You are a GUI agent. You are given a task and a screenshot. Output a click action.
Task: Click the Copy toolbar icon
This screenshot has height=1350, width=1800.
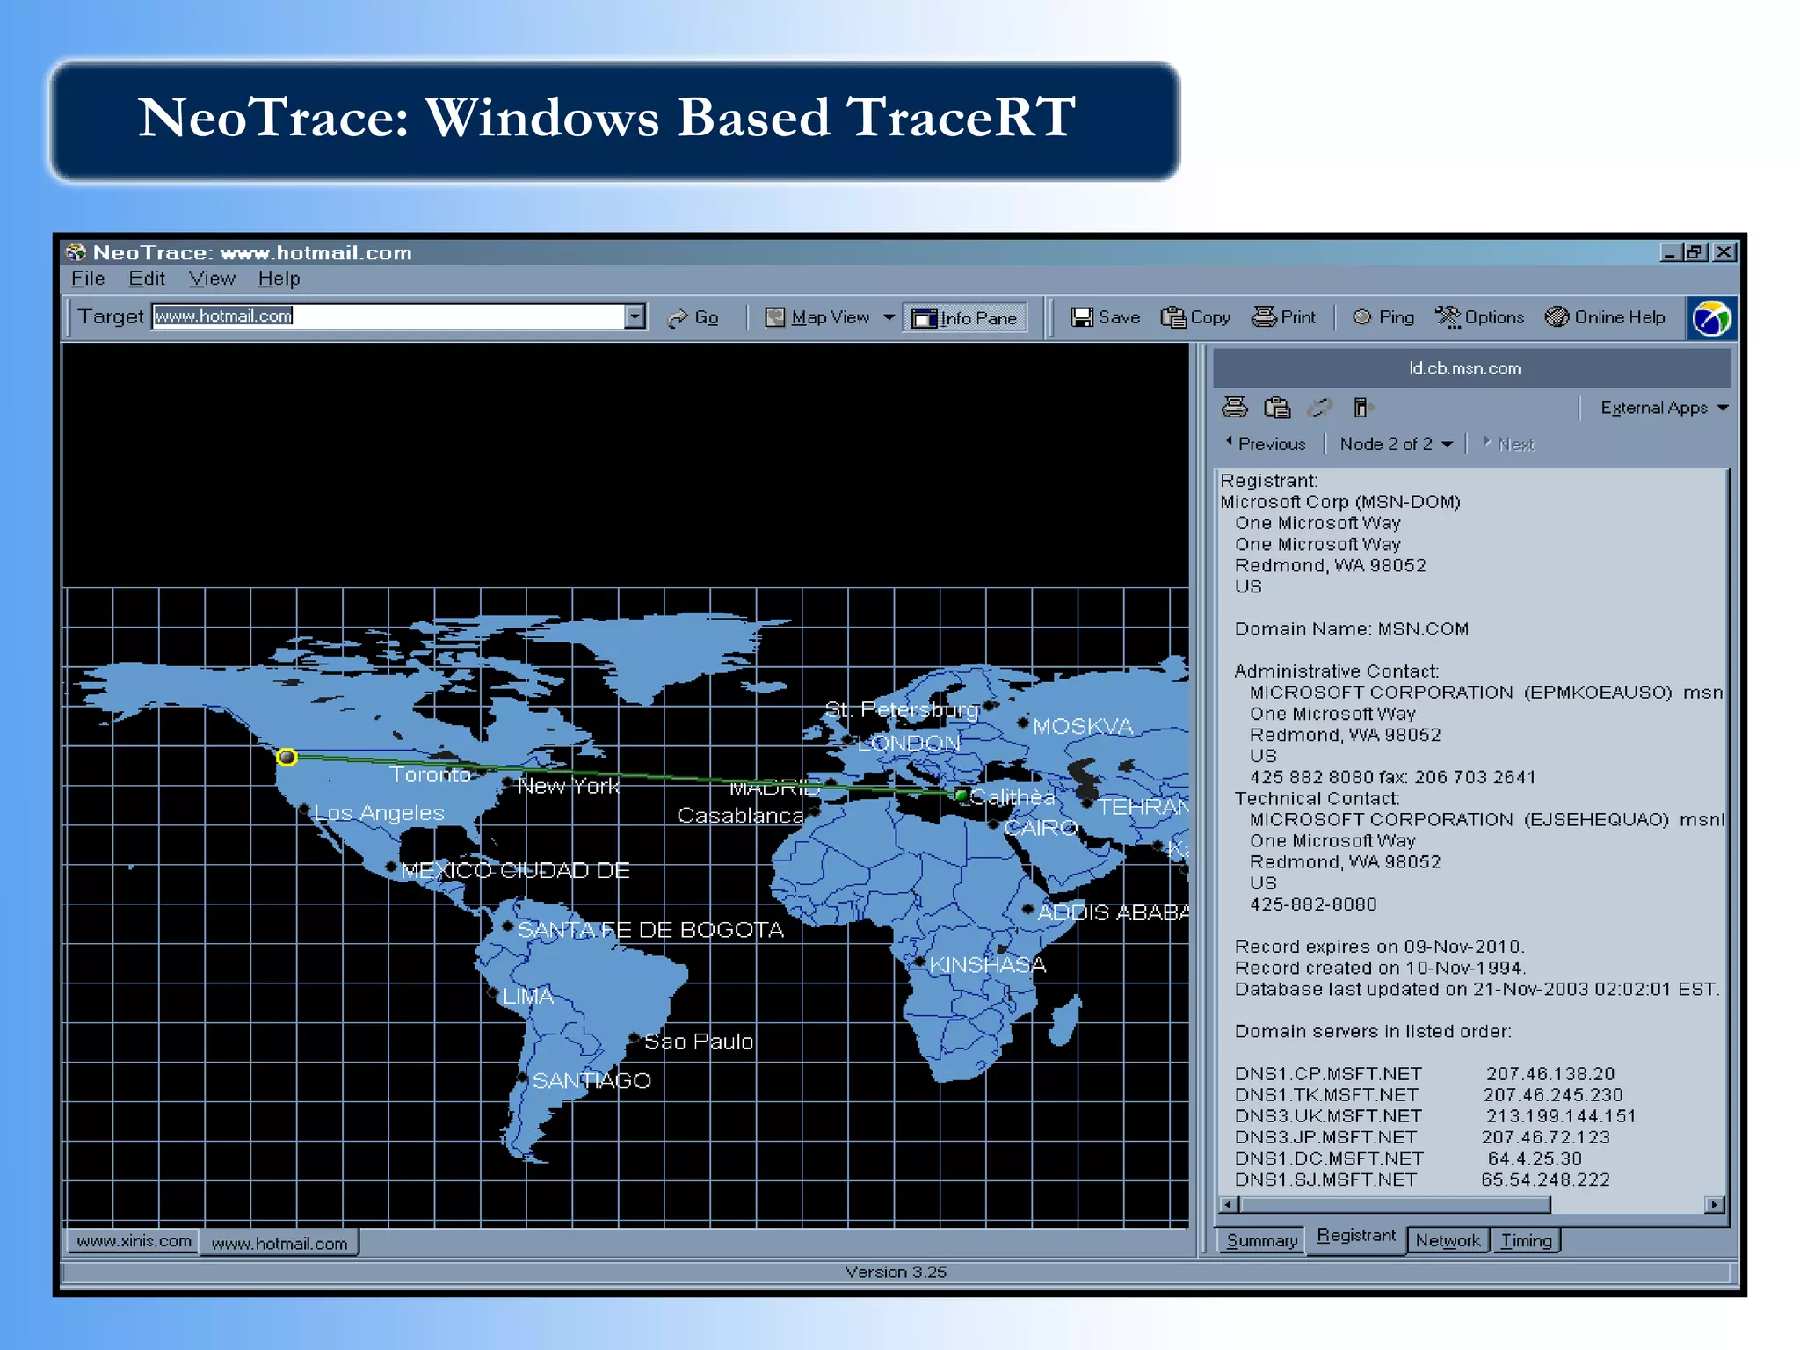(1194, 317)
